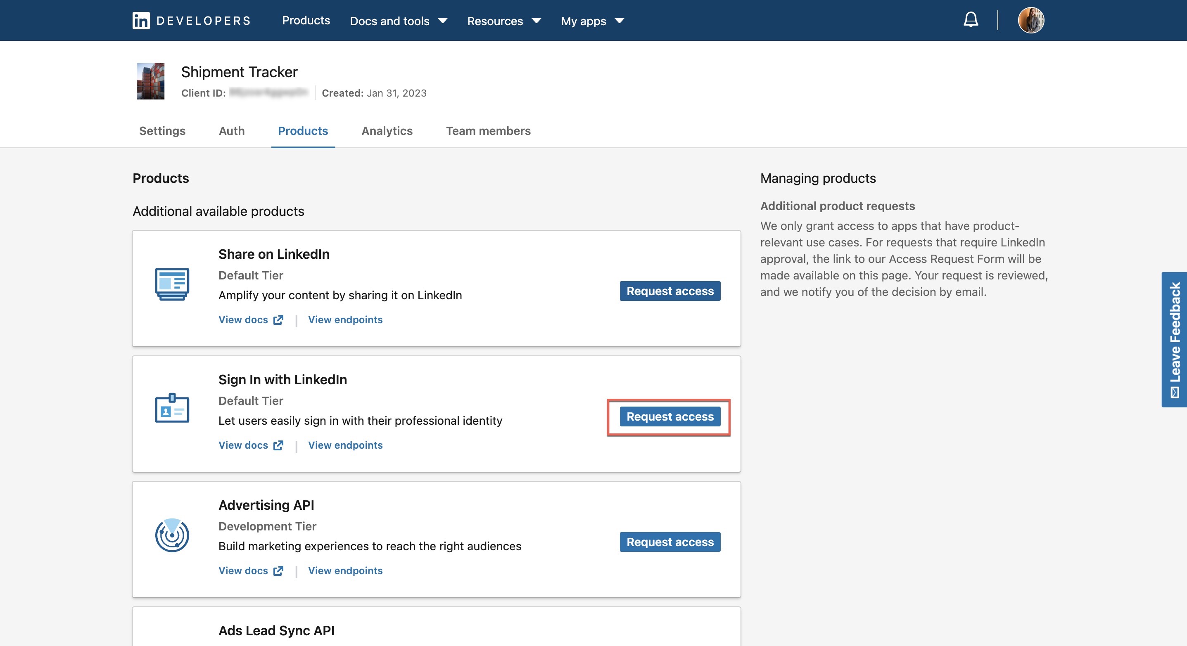This screenshot has width=1187, height=646.
Task: Open the Resources dropdown menu
Action: pyautogui.click(x=503, y=21)
